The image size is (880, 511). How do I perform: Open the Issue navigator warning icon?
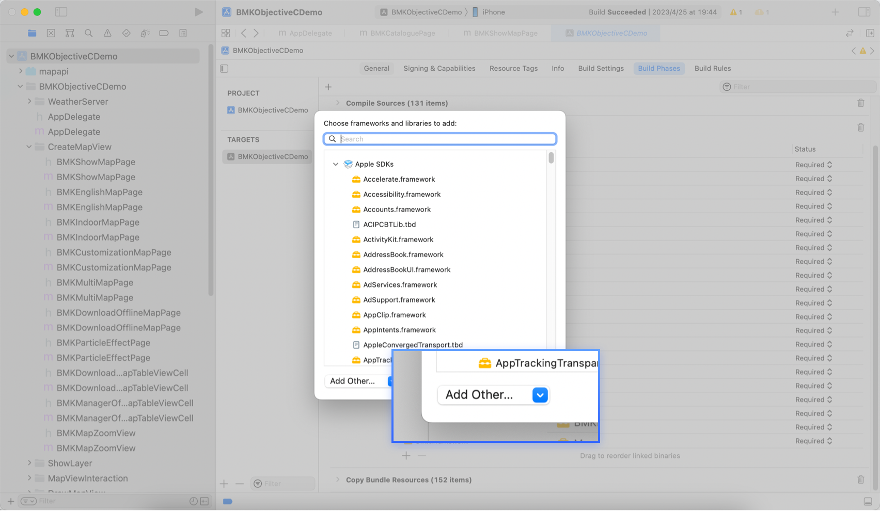[x=107, y=33]
